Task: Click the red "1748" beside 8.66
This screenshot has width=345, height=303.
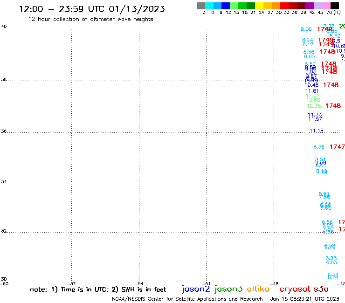Action: [327, 52]
